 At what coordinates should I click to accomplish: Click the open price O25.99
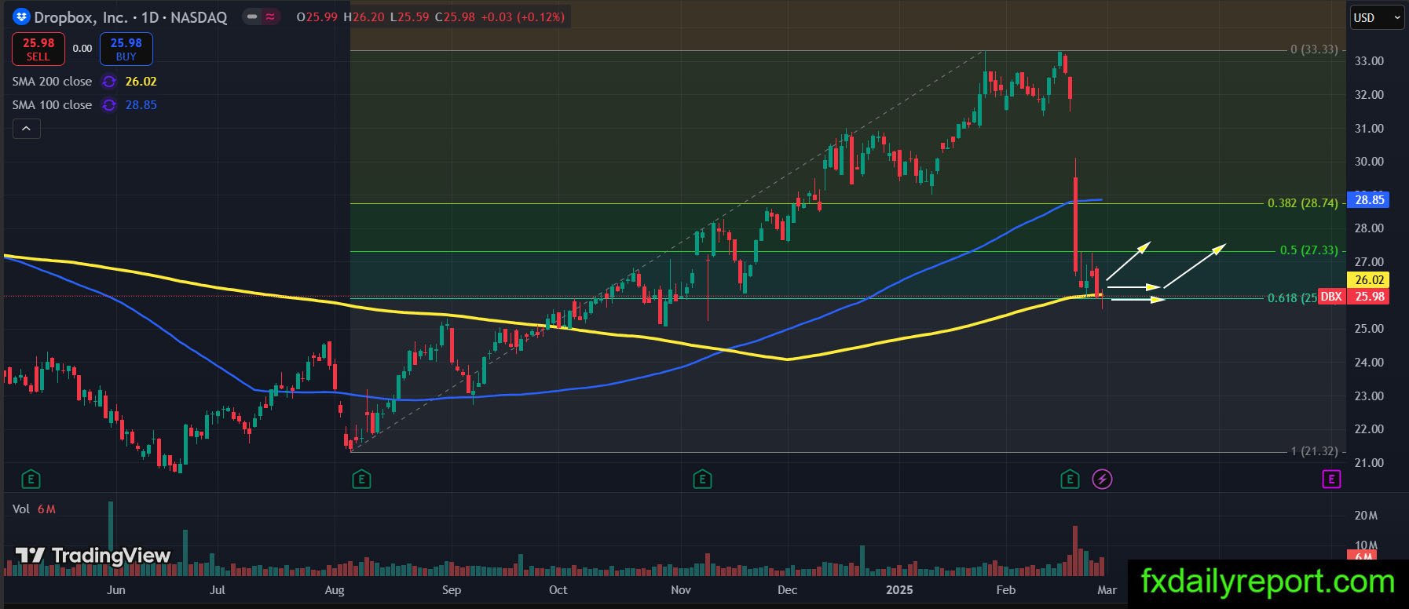318,17
